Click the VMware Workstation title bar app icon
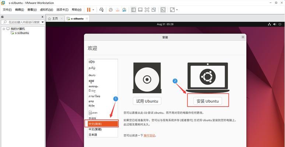Viewport: 285px width, 147px height. pos(3,3)
